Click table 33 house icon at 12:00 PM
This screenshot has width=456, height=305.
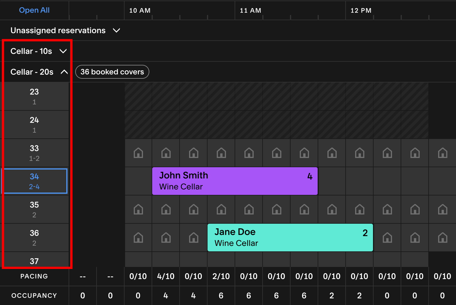click(360, 153)
